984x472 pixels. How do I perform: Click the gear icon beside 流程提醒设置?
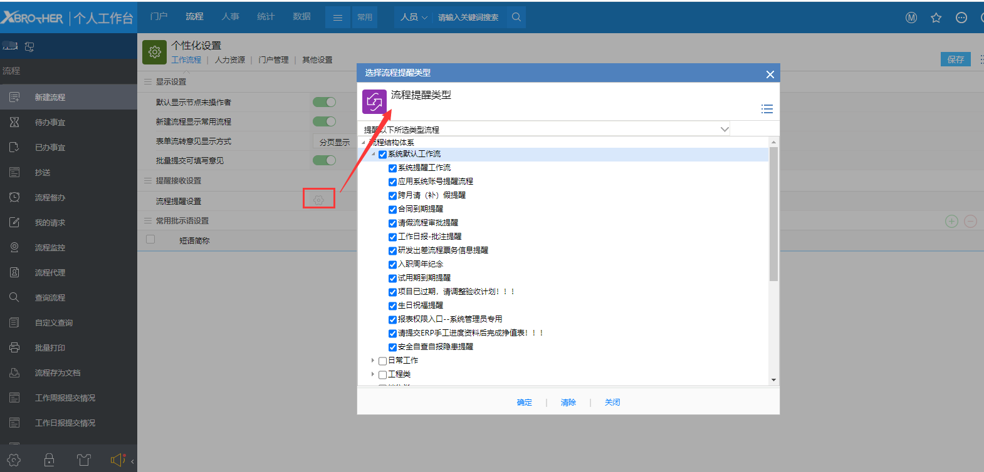pos(318,200)
